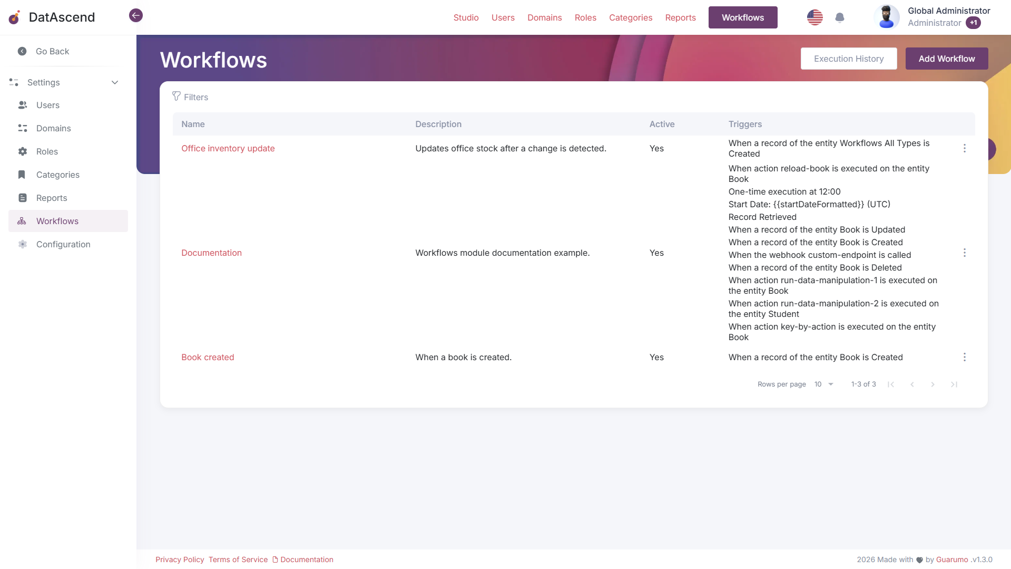
Task: Click the Workflows sidebar icon
Action: point(22,221)
